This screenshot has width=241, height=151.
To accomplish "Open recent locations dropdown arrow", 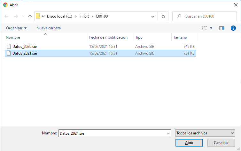I will click(23, 16).
